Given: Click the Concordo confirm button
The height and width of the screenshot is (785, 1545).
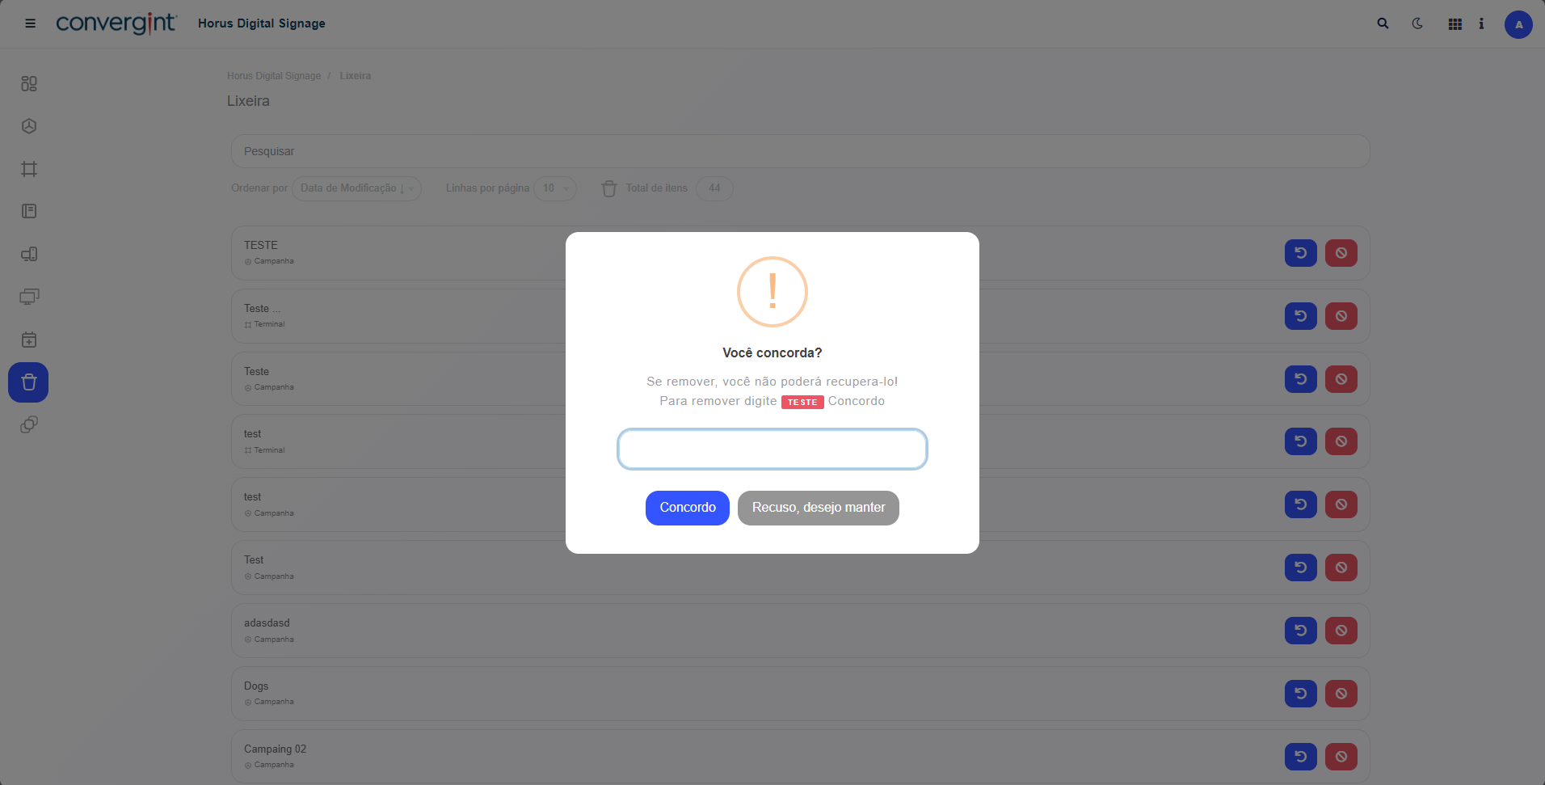Looking at the screenshot, I should [688, 508].
